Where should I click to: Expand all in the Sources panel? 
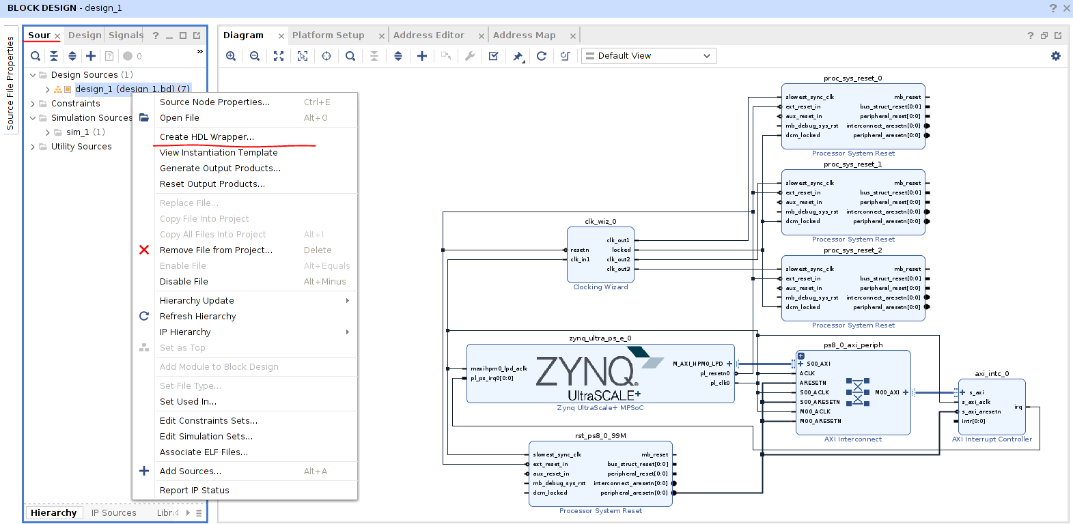(x=72, y=56)
